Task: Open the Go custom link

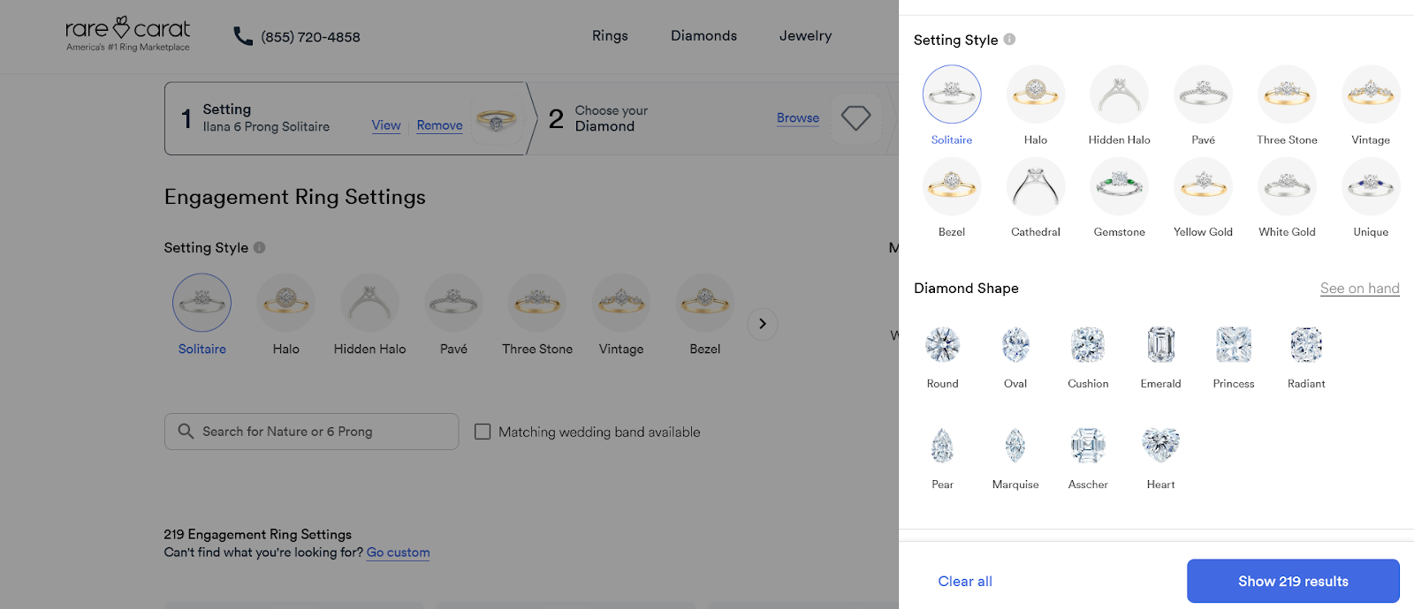Action: [x=398, y=553]
